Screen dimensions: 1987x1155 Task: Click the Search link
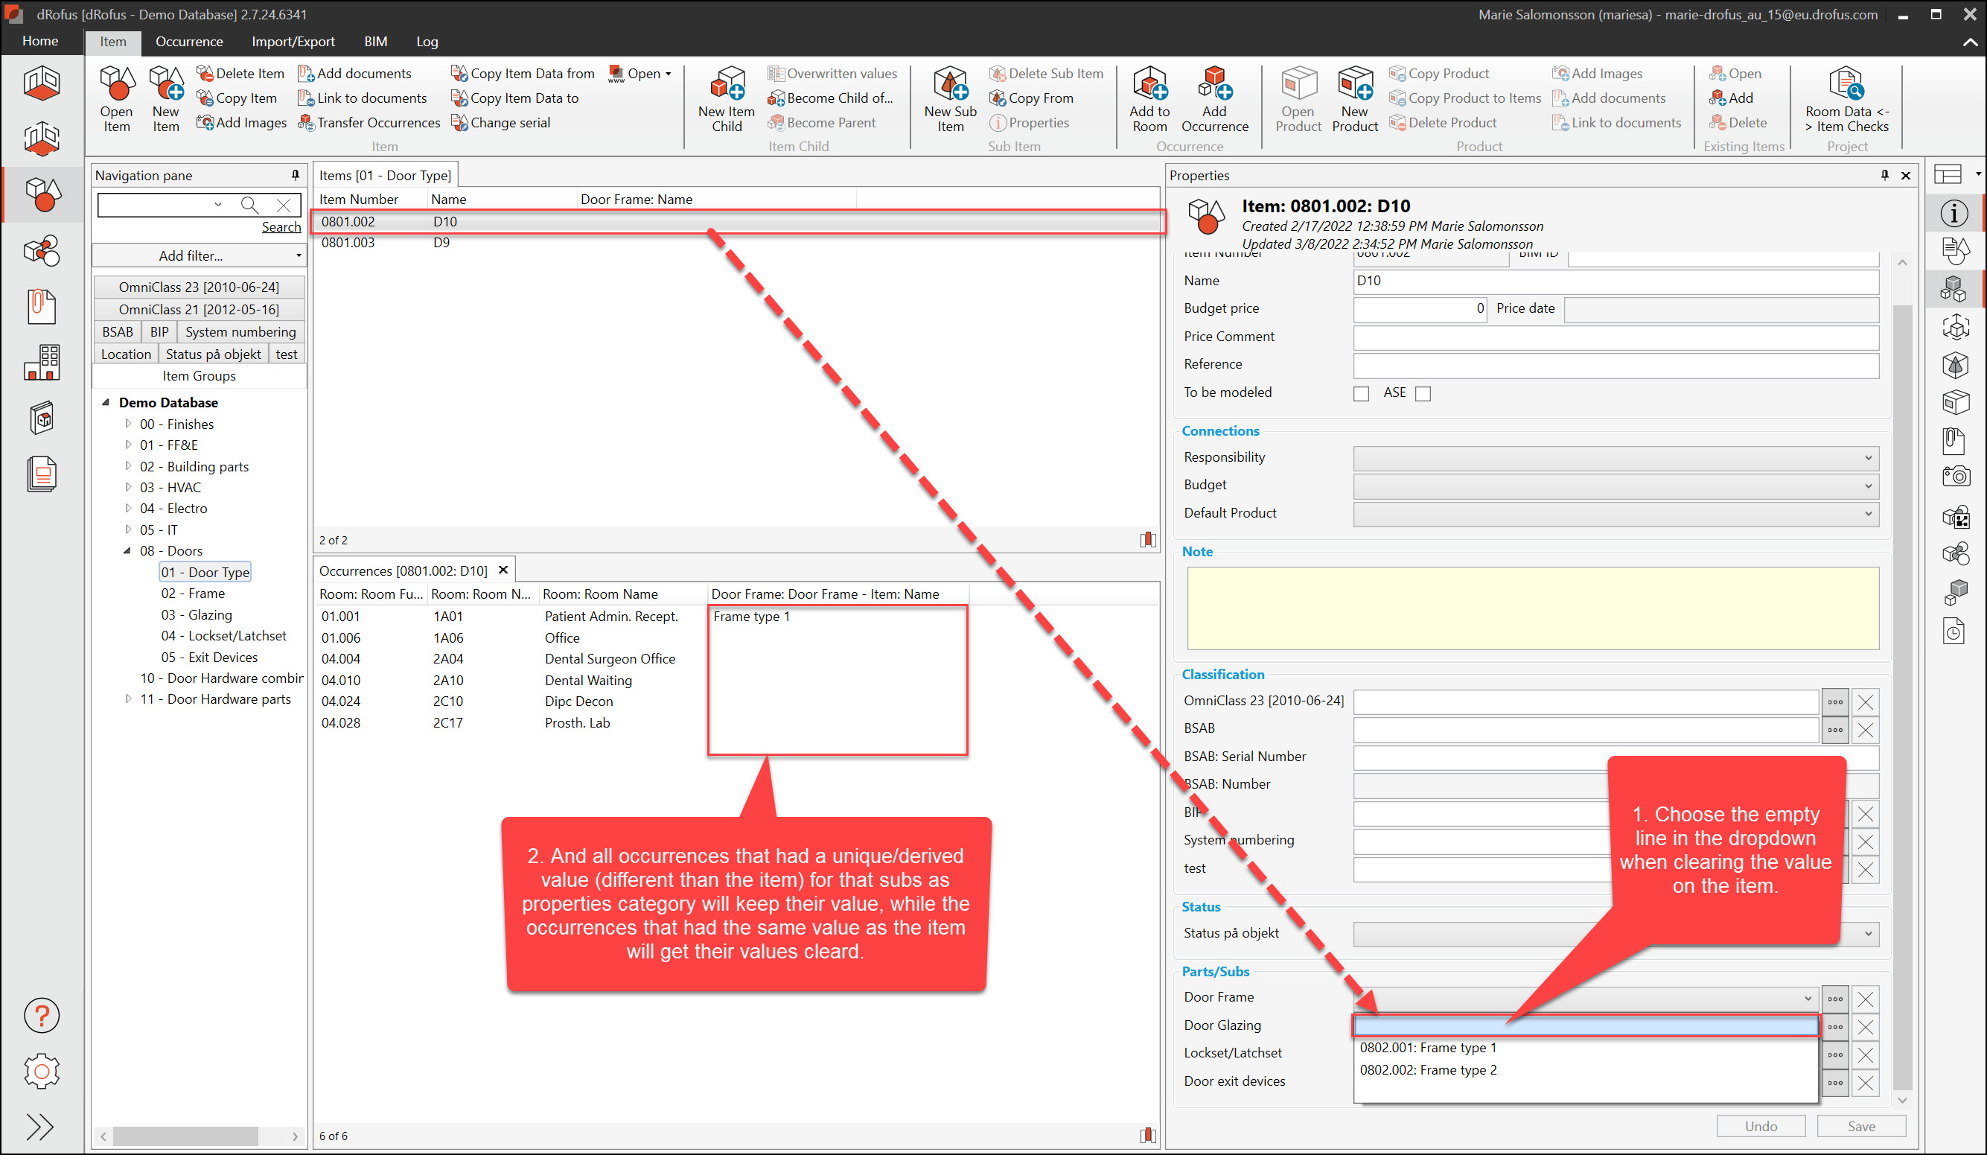point(281,227)
